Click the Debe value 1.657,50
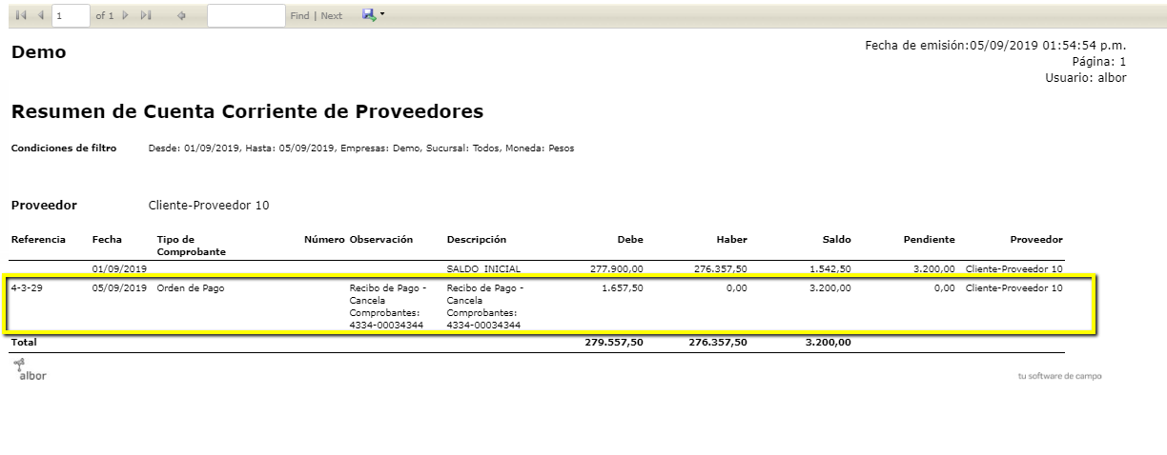The height and width of the screenshot is (455, 1167). 623,287
